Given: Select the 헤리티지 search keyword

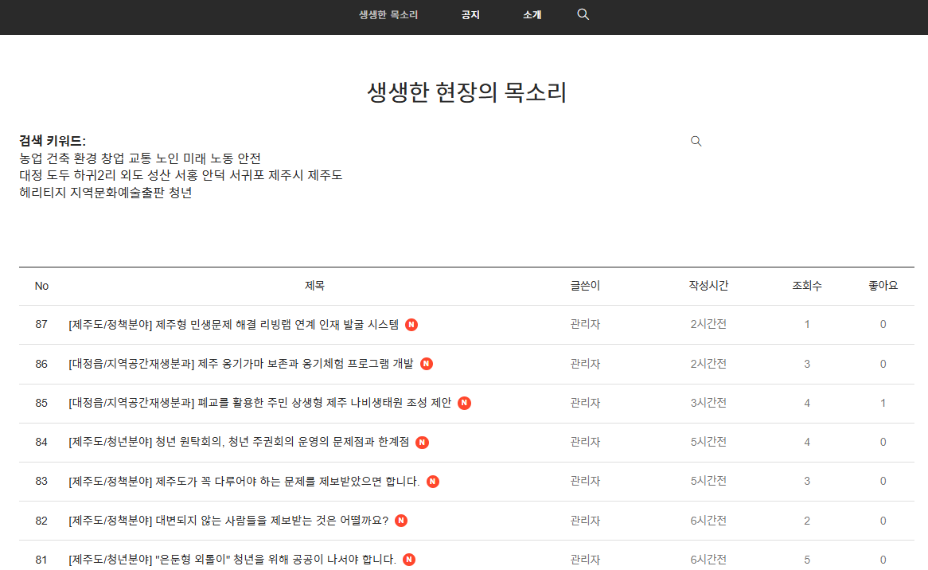Looking at the screenshot, I should (x=43, y=193).
